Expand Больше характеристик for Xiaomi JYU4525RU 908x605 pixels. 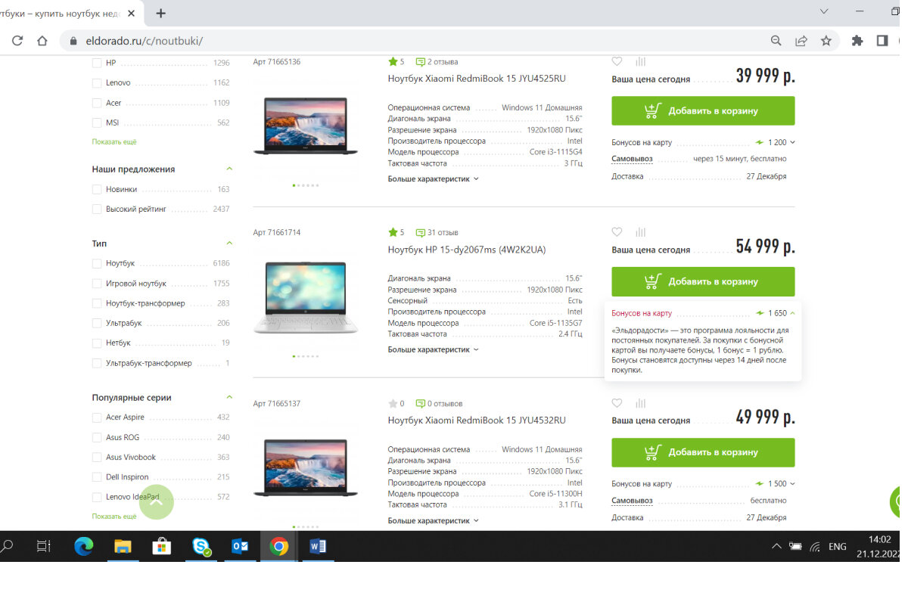click(x=434, y=179)
